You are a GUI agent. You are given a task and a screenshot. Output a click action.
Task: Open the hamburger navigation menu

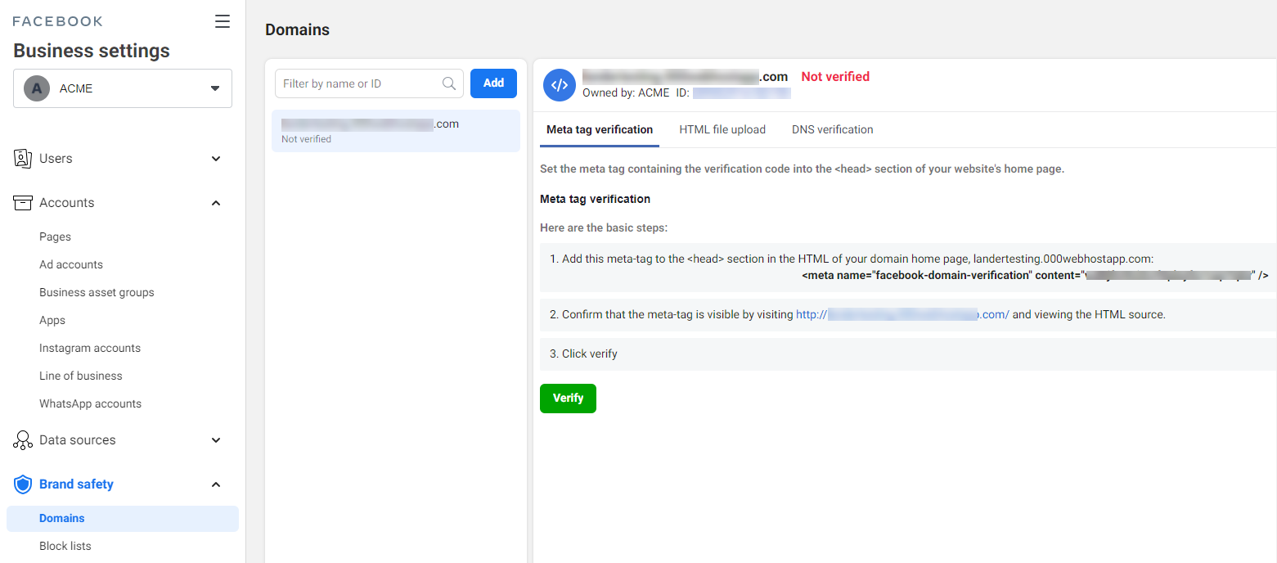coord(222,21)
